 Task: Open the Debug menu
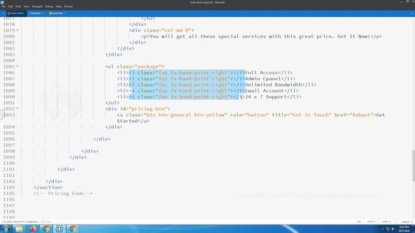(49, 6)
